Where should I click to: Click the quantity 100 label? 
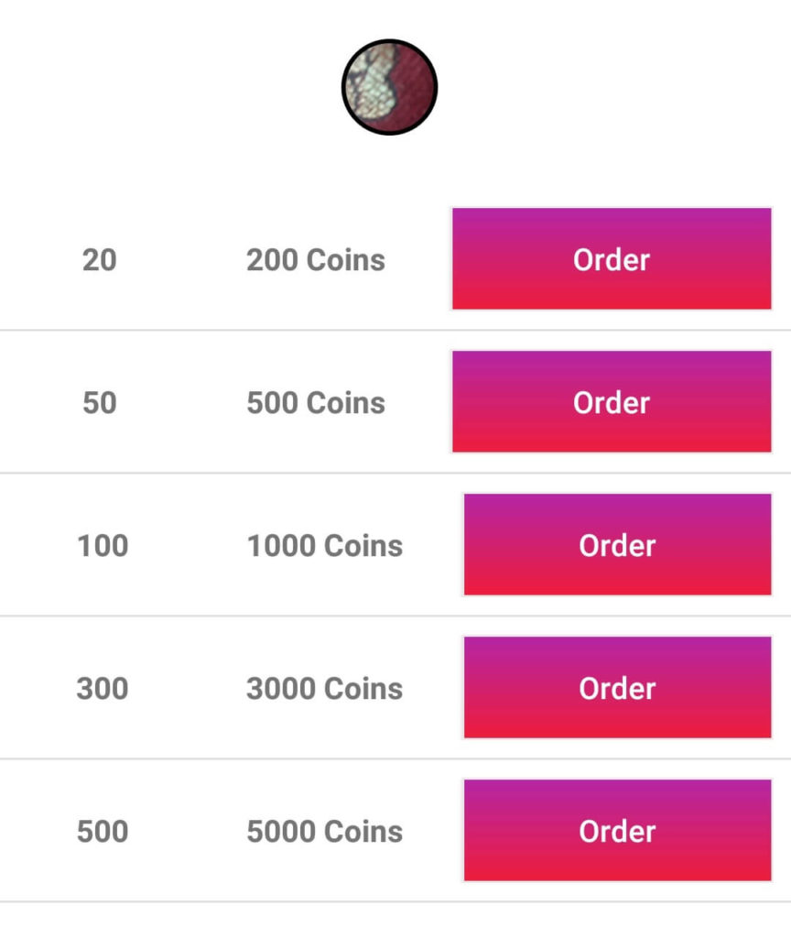(103, 546)
